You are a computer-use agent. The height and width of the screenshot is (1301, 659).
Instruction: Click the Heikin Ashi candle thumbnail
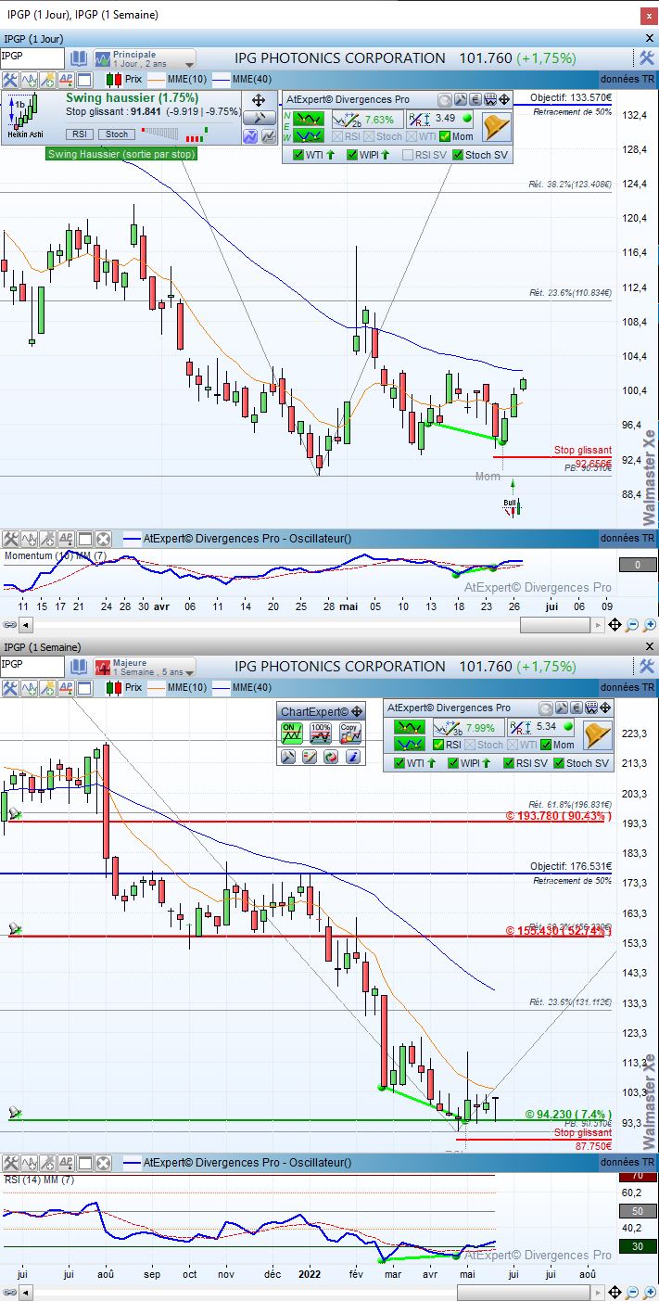click(25, 115)
